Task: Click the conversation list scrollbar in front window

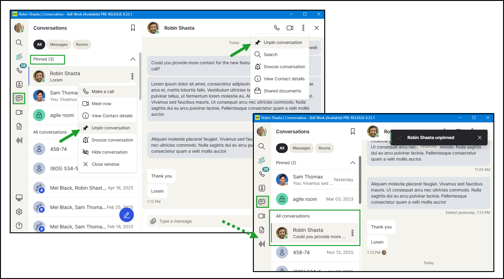Action: pyautogui.click(x=360, y=180)
